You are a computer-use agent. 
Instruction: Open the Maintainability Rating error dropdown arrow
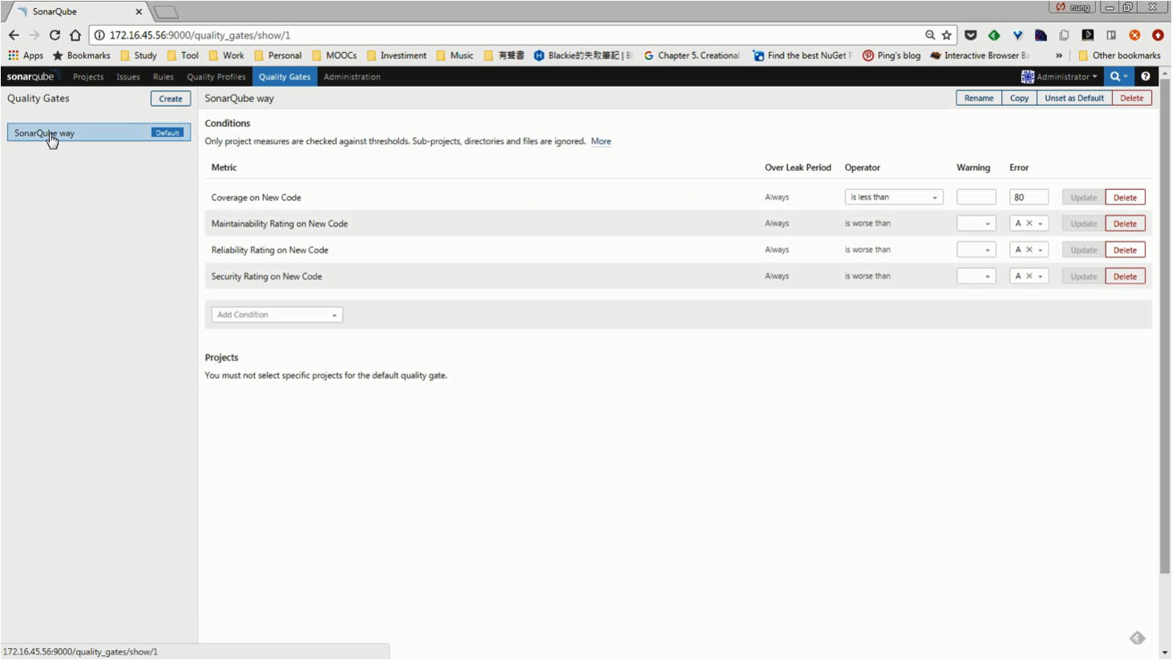click(x=1041, y=224)
